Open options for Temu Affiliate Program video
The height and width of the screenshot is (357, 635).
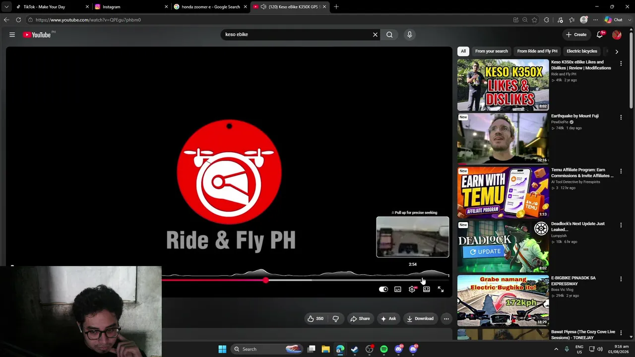(x=621, y=171)
